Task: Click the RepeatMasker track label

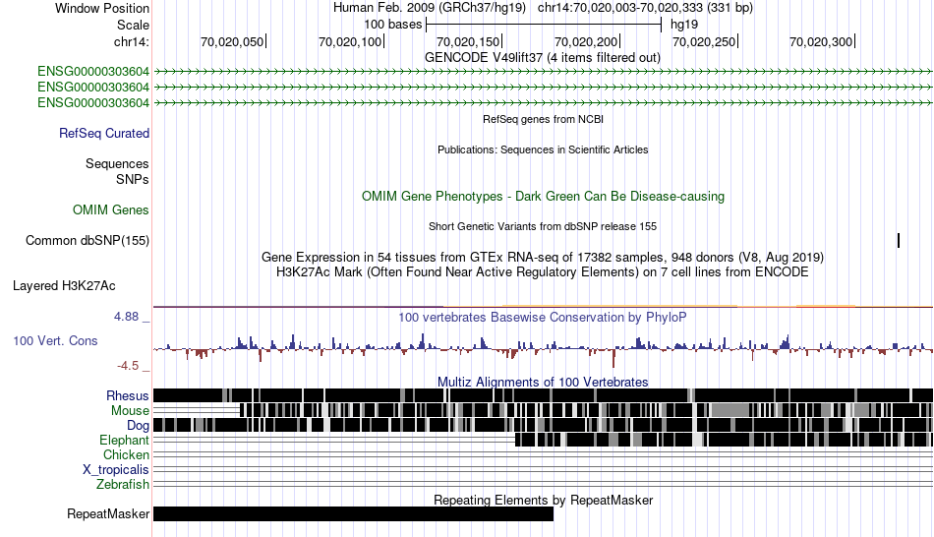Action: (108, 513)
